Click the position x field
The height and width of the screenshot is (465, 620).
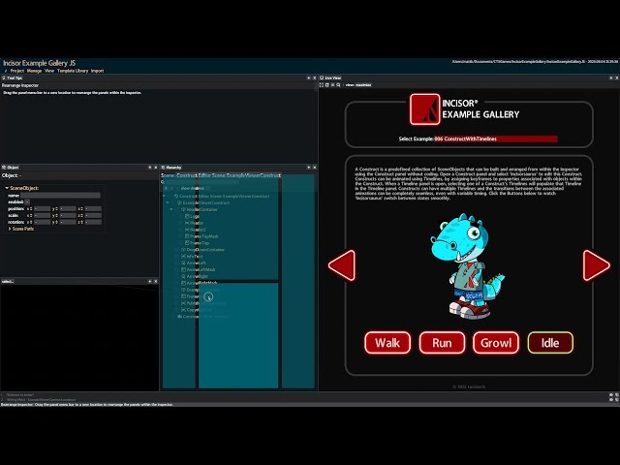(42, 209)
